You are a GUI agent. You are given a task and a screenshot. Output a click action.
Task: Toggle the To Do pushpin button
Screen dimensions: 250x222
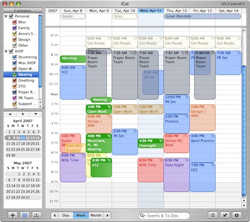[224, 215]
